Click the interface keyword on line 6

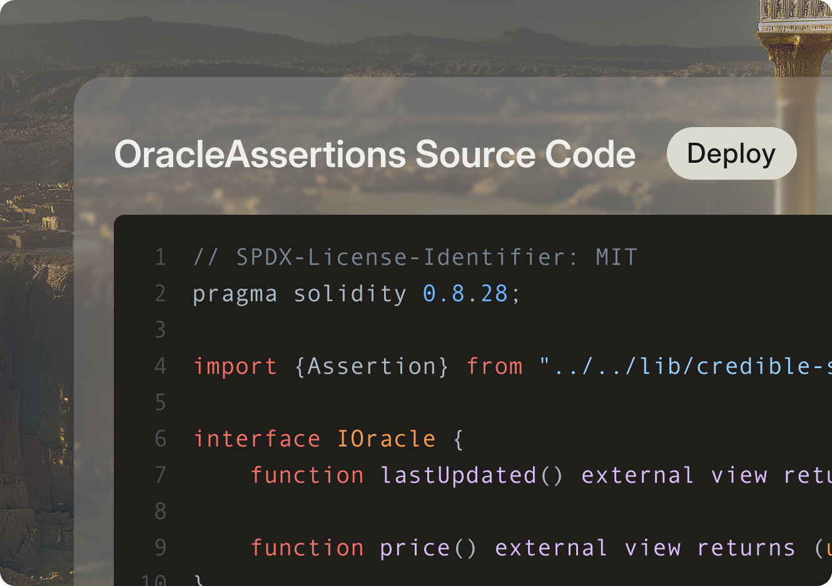point(256,438)
